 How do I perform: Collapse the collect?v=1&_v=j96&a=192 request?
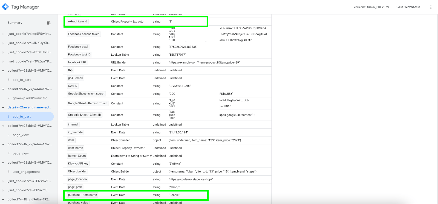click(x=3, y=200)
